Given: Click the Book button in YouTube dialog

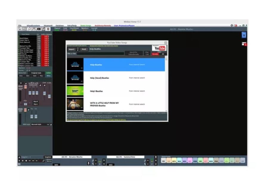Looking at the screenshot, I should point(84,49).
